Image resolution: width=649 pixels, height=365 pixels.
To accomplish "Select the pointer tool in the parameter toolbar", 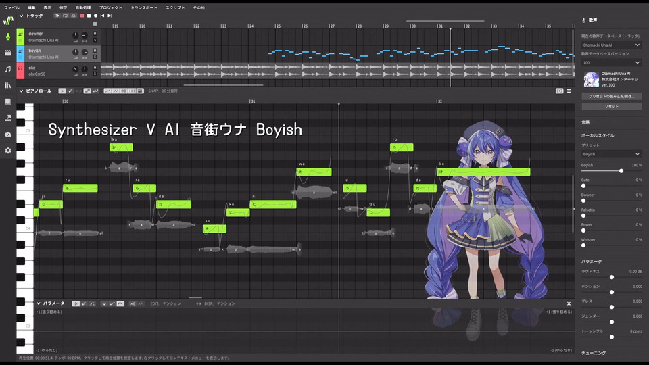I will [76, 303].
